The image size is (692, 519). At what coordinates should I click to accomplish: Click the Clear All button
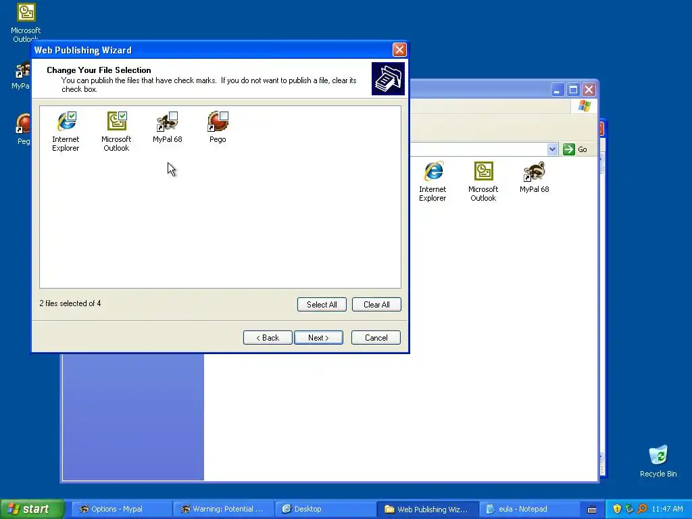(x=376, y=305)
